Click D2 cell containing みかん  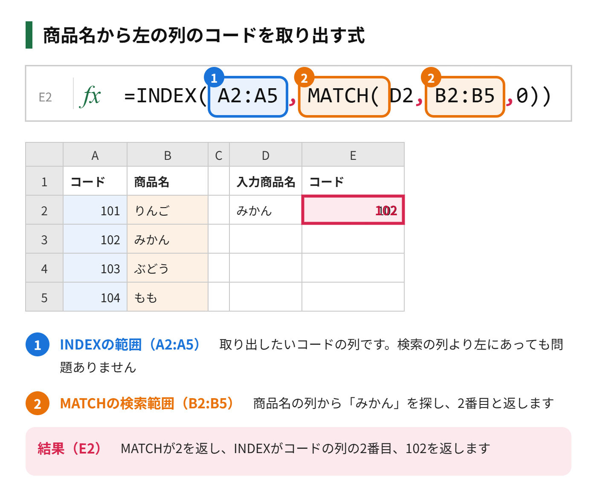click(266, 210)
